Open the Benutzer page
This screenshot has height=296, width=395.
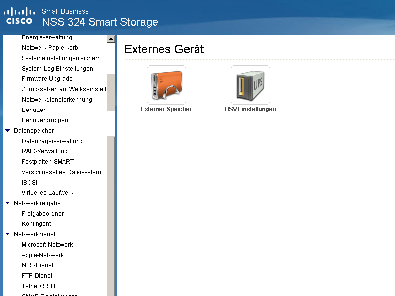34,110
